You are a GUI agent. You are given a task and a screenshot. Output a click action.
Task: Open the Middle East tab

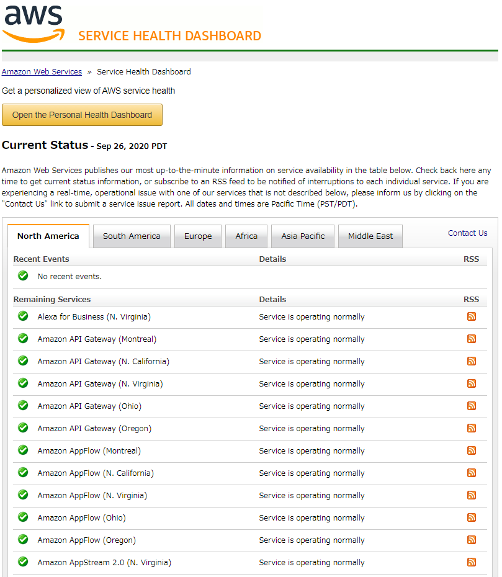(x=370, y=236)
